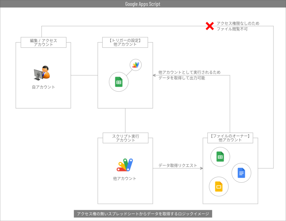Select the blue Google Docs icon
The height and width of the screenshot is (221, 286).
point(241,173)
